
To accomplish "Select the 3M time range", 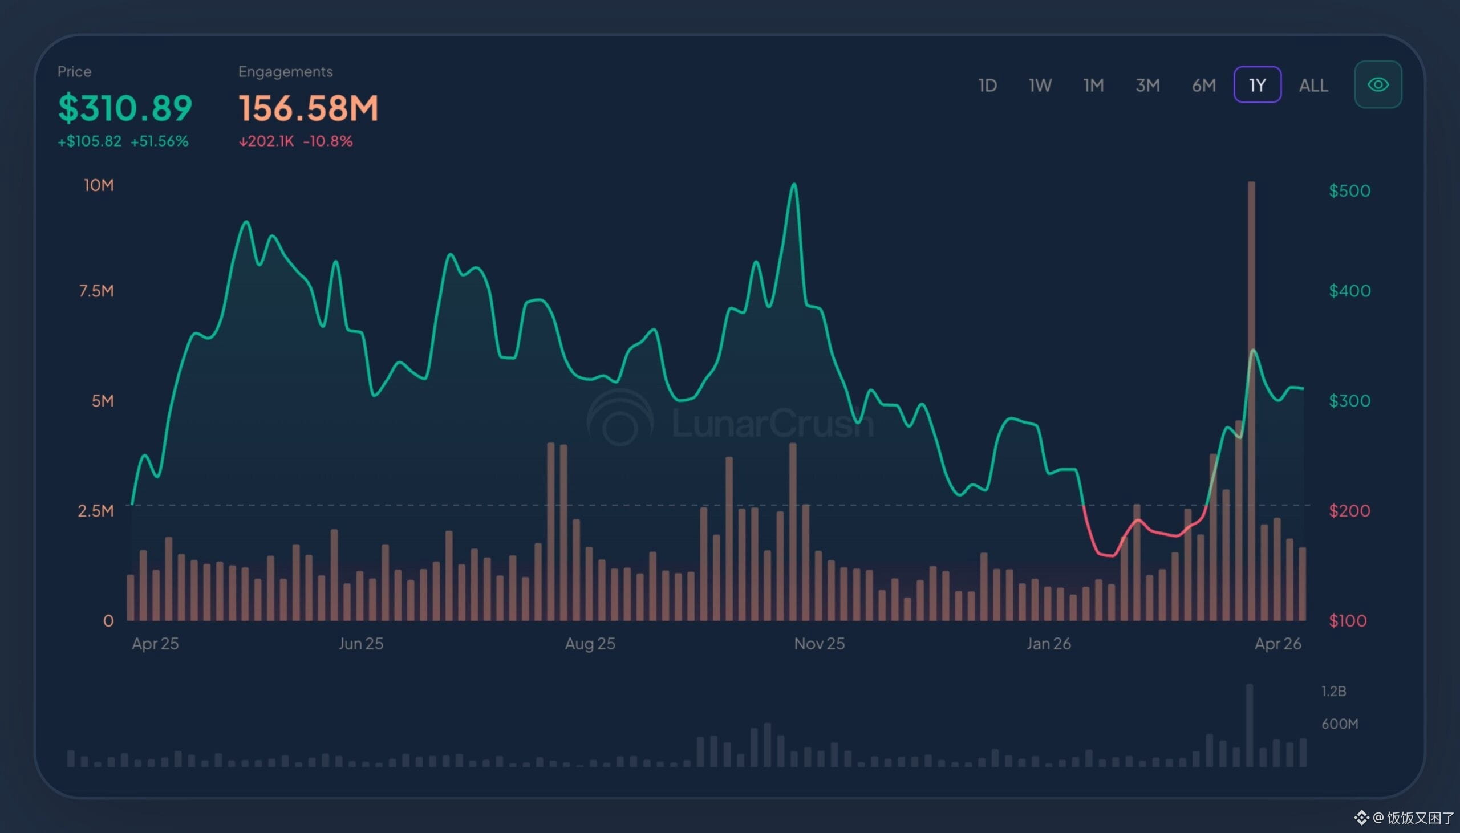I will [1147, 86].
